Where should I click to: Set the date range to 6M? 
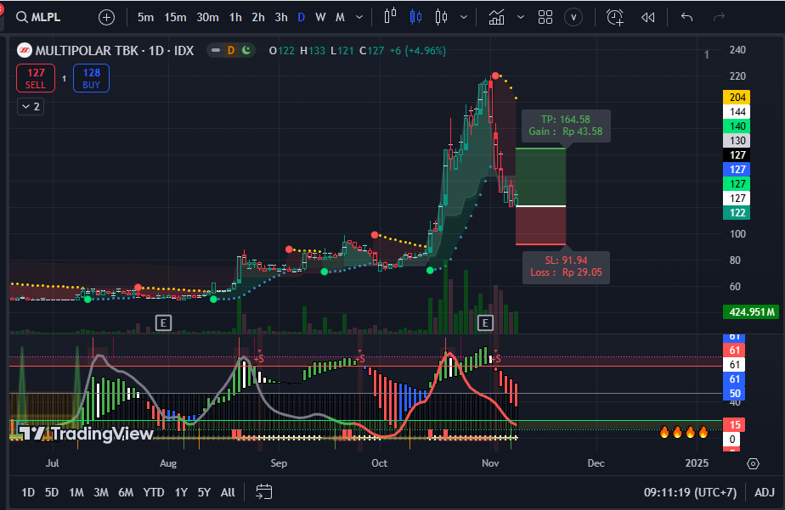[126, 492]
